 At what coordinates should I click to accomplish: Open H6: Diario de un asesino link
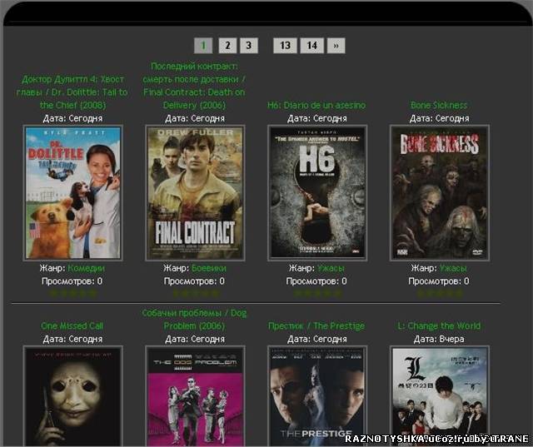(x=316, y=105)
